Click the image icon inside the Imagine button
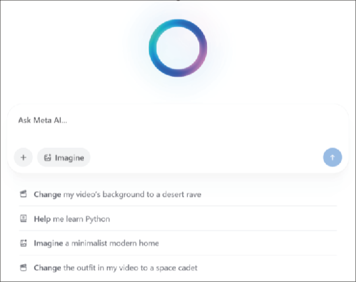The image size is (356, 282). tap(47, 158)
